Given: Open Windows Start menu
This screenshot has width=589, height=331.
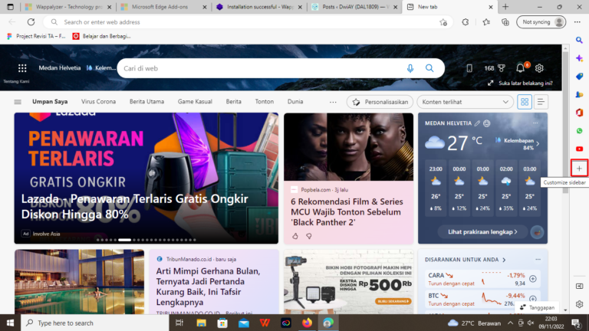Looking at the screenshot, I should [x=10, y=323].
